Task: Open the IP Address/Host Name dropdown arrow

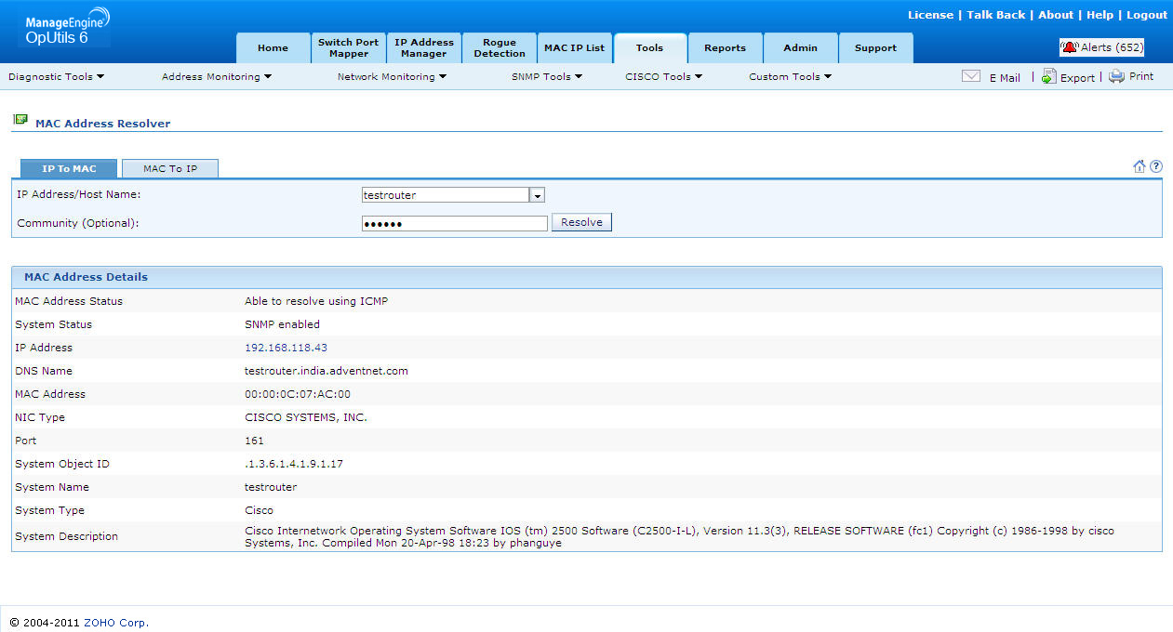Action: click(x=537, y=195)
